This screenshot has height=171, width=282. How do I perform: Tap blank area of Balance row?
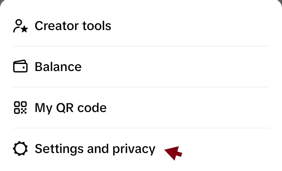click(176, 67)
